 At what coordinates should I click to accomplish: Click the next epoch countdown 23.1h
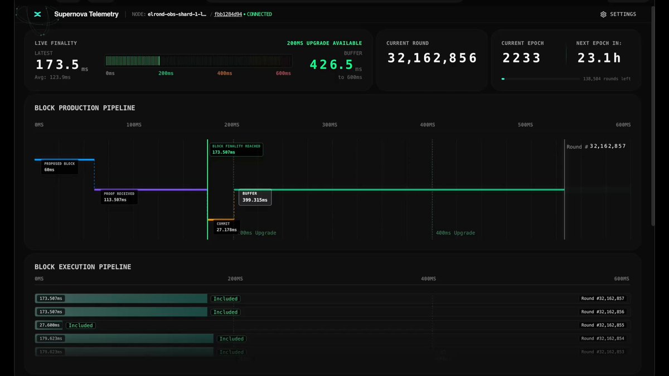click(599, 58)
